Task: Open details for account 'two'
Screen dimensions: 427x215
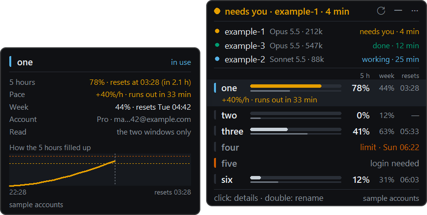Action: 317,115
